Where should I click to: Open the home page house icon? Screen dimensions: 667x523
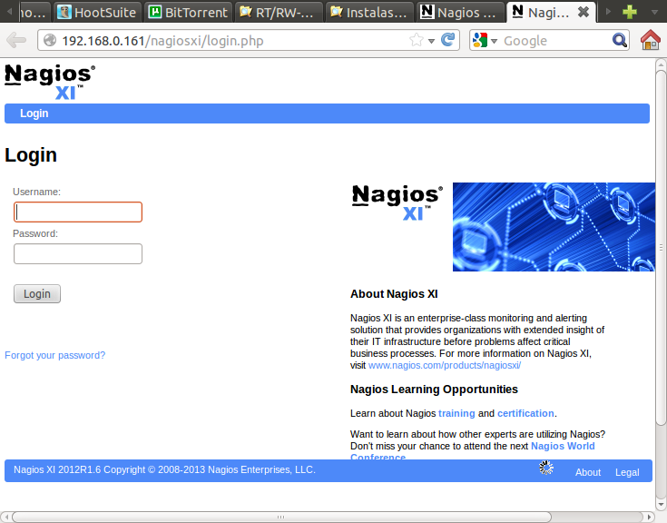651,40
